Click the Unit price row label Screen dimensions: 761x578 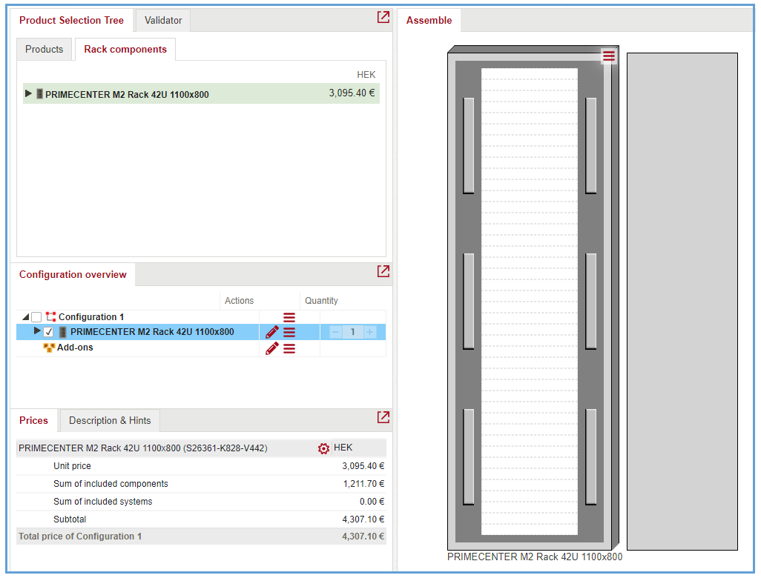click(72, 466)
